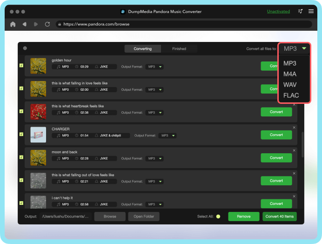Remove the i can't help it track
Viewport: 322px width, 244px height.
(x=294, y=197)
